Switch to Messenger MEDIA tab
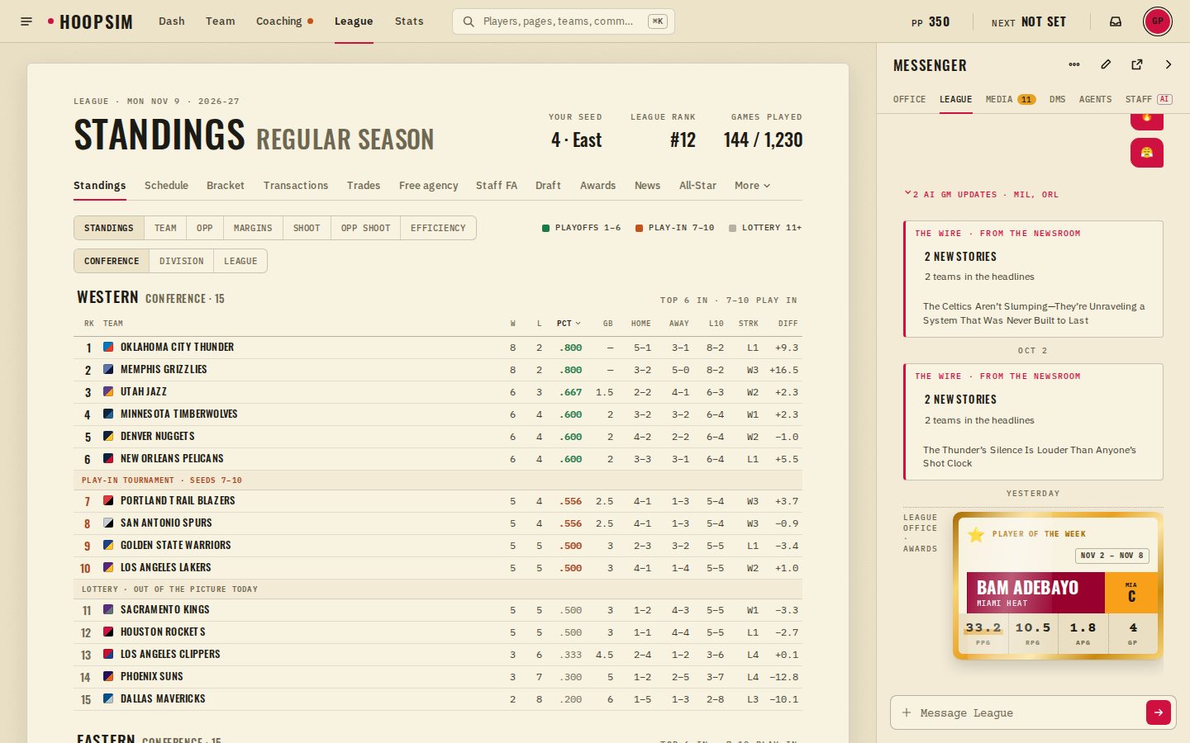The width and height of the screenshot is (1190, 743). (x=1010, y=99)
